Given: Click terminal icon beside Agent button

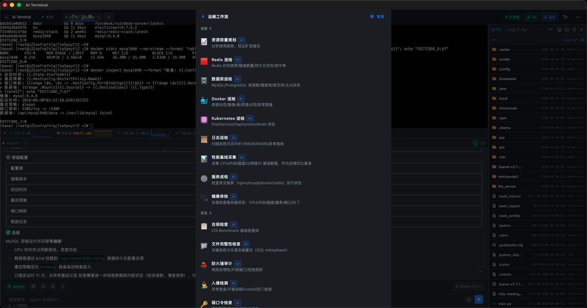Looking at the screenshot, I should (33, 286).
